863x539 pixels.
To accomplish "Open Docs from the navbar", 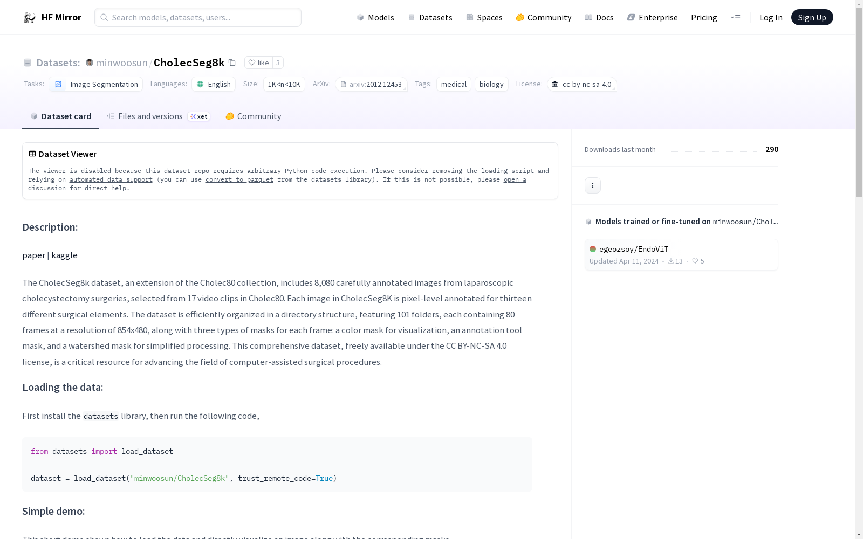I will [x=599, y=17].
